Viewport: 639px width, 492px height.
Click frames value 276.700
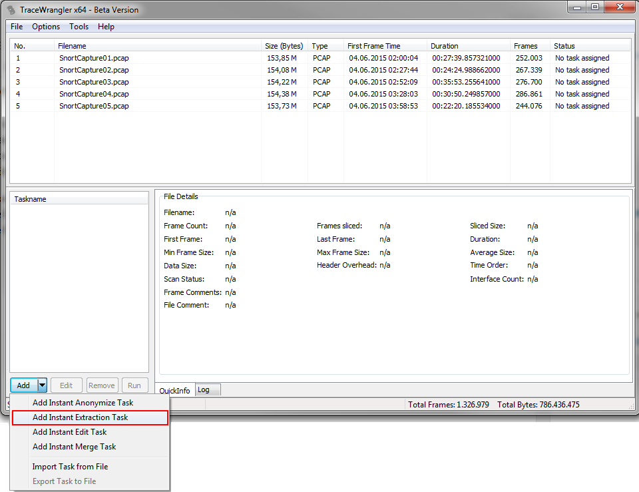(529, 82)
